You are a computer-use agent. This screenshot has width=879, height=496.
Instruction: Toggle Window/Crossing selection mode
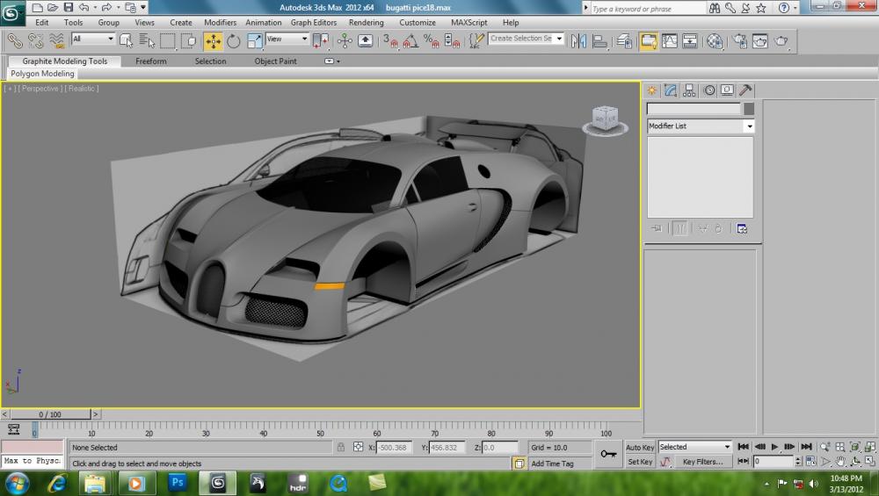point(189,41)
